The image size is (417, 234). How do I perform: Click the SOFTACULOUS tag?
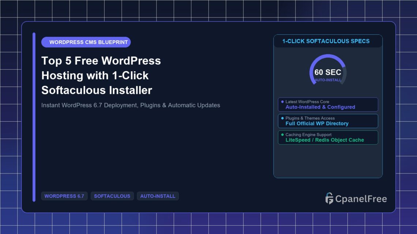pos(112,196)
